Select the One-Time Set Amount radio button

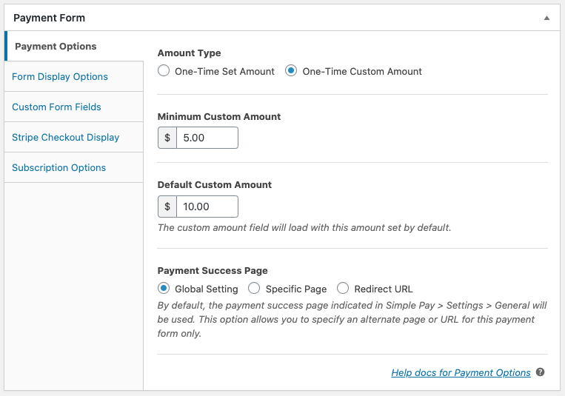coord(164,71)
